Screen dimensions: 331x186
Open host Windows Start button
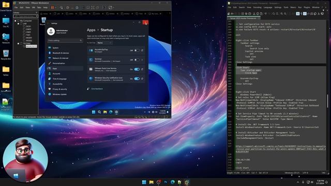pyautogui.click(x=144, y=182)
